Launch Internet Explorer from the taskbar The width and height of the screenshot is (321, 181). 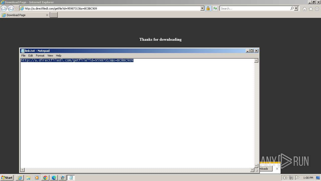pos(20,178)
